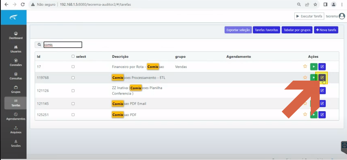Edit the Comissao PDF task
Viewport: 347px width, 160px height.
322,114
